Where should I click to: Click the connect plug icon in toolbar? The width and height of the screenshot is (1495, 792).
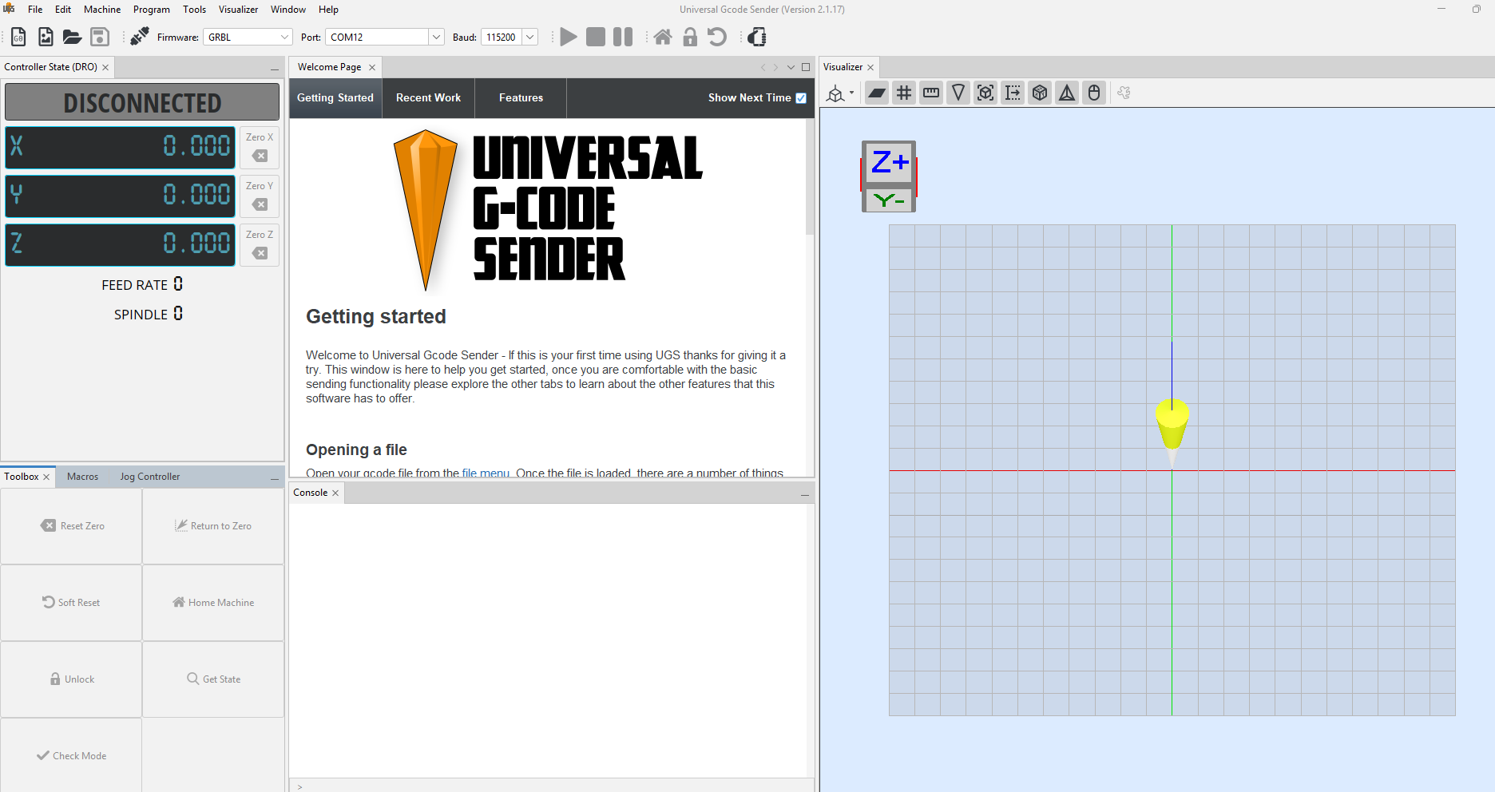click(x=140, y=37)
